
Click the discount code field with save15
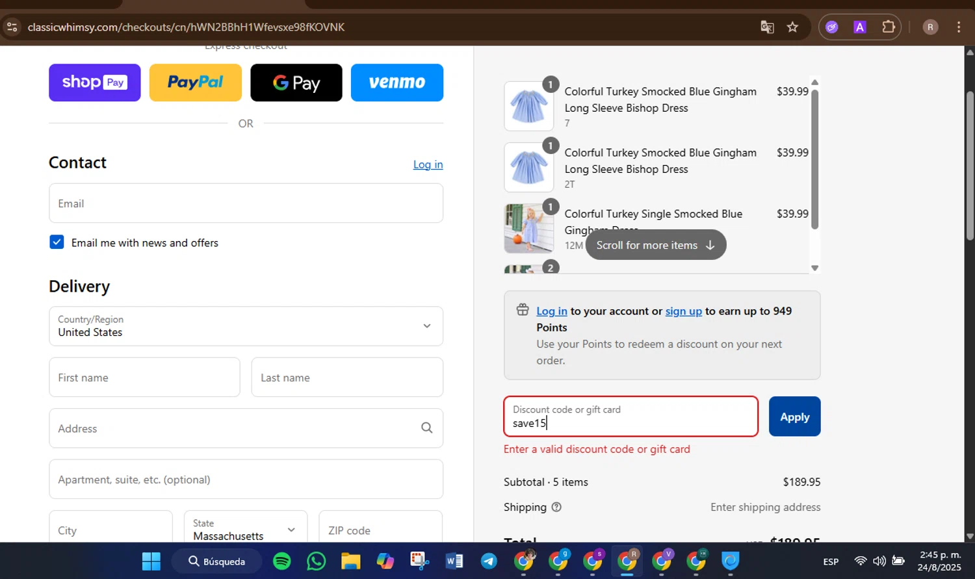pyautogui.click(x=630, y=417)
